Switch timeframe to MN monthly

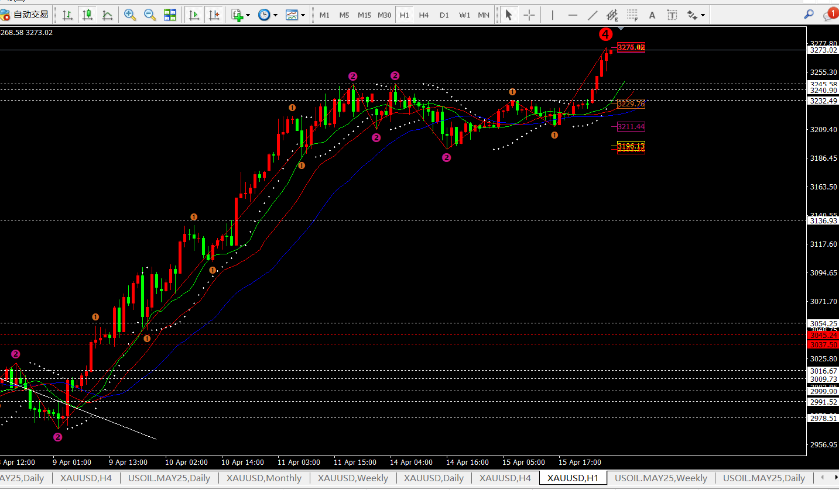click(484, 15)
